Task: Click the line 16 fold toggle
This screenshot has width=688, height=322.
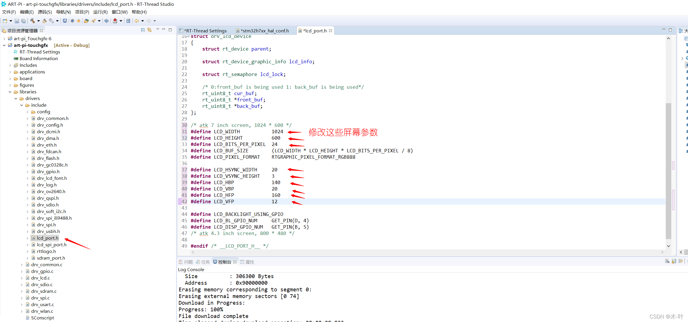Action: tap(189, 36)
